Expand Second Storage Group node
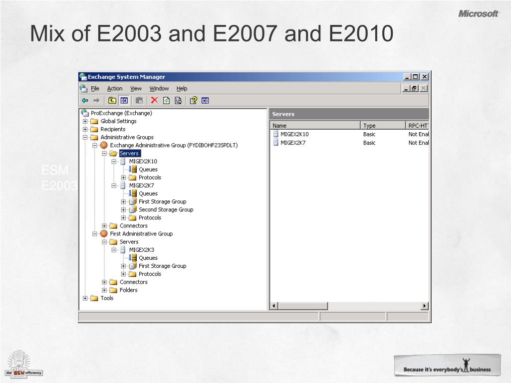 (x=123, y=210)
